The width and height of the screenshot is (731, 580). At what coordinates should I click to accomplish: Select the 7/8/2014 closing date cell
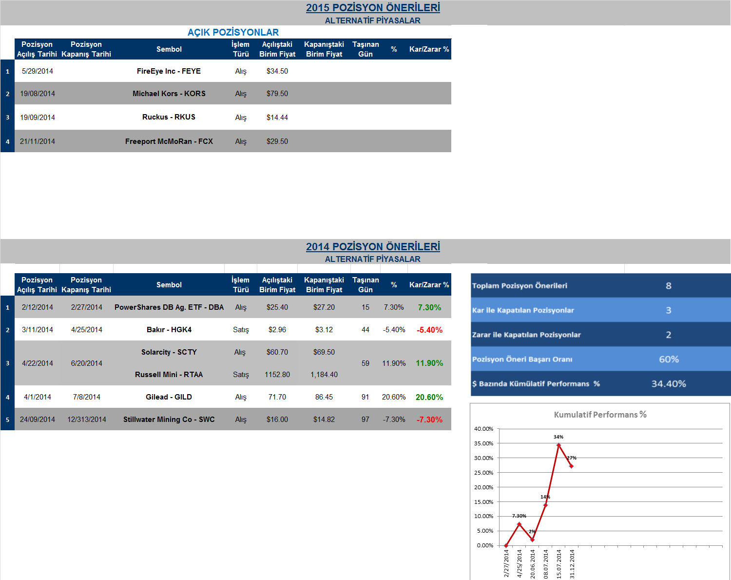coord(87,397)
